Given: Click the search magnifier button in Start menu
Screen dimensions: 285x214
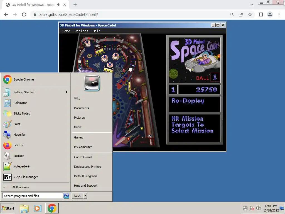Looking at the screenshot, I should (x=66, y=196).
